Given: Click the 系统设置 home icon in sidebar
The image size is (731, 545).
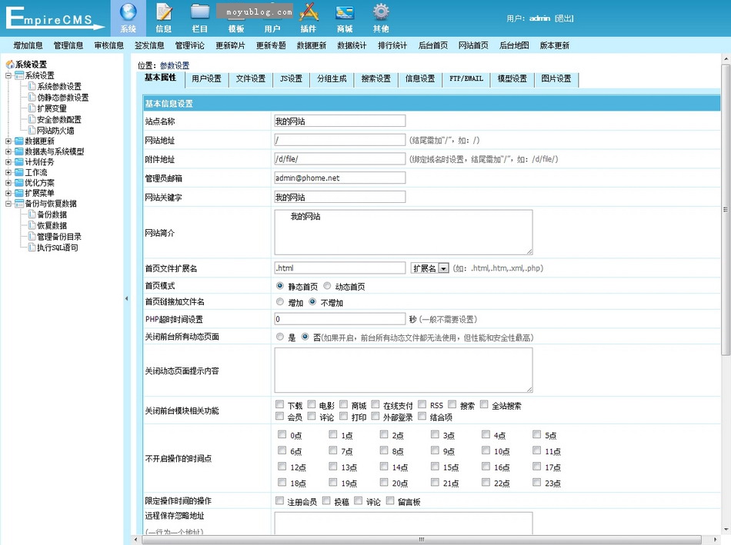Looking at the screenshot, I should 10,65.
